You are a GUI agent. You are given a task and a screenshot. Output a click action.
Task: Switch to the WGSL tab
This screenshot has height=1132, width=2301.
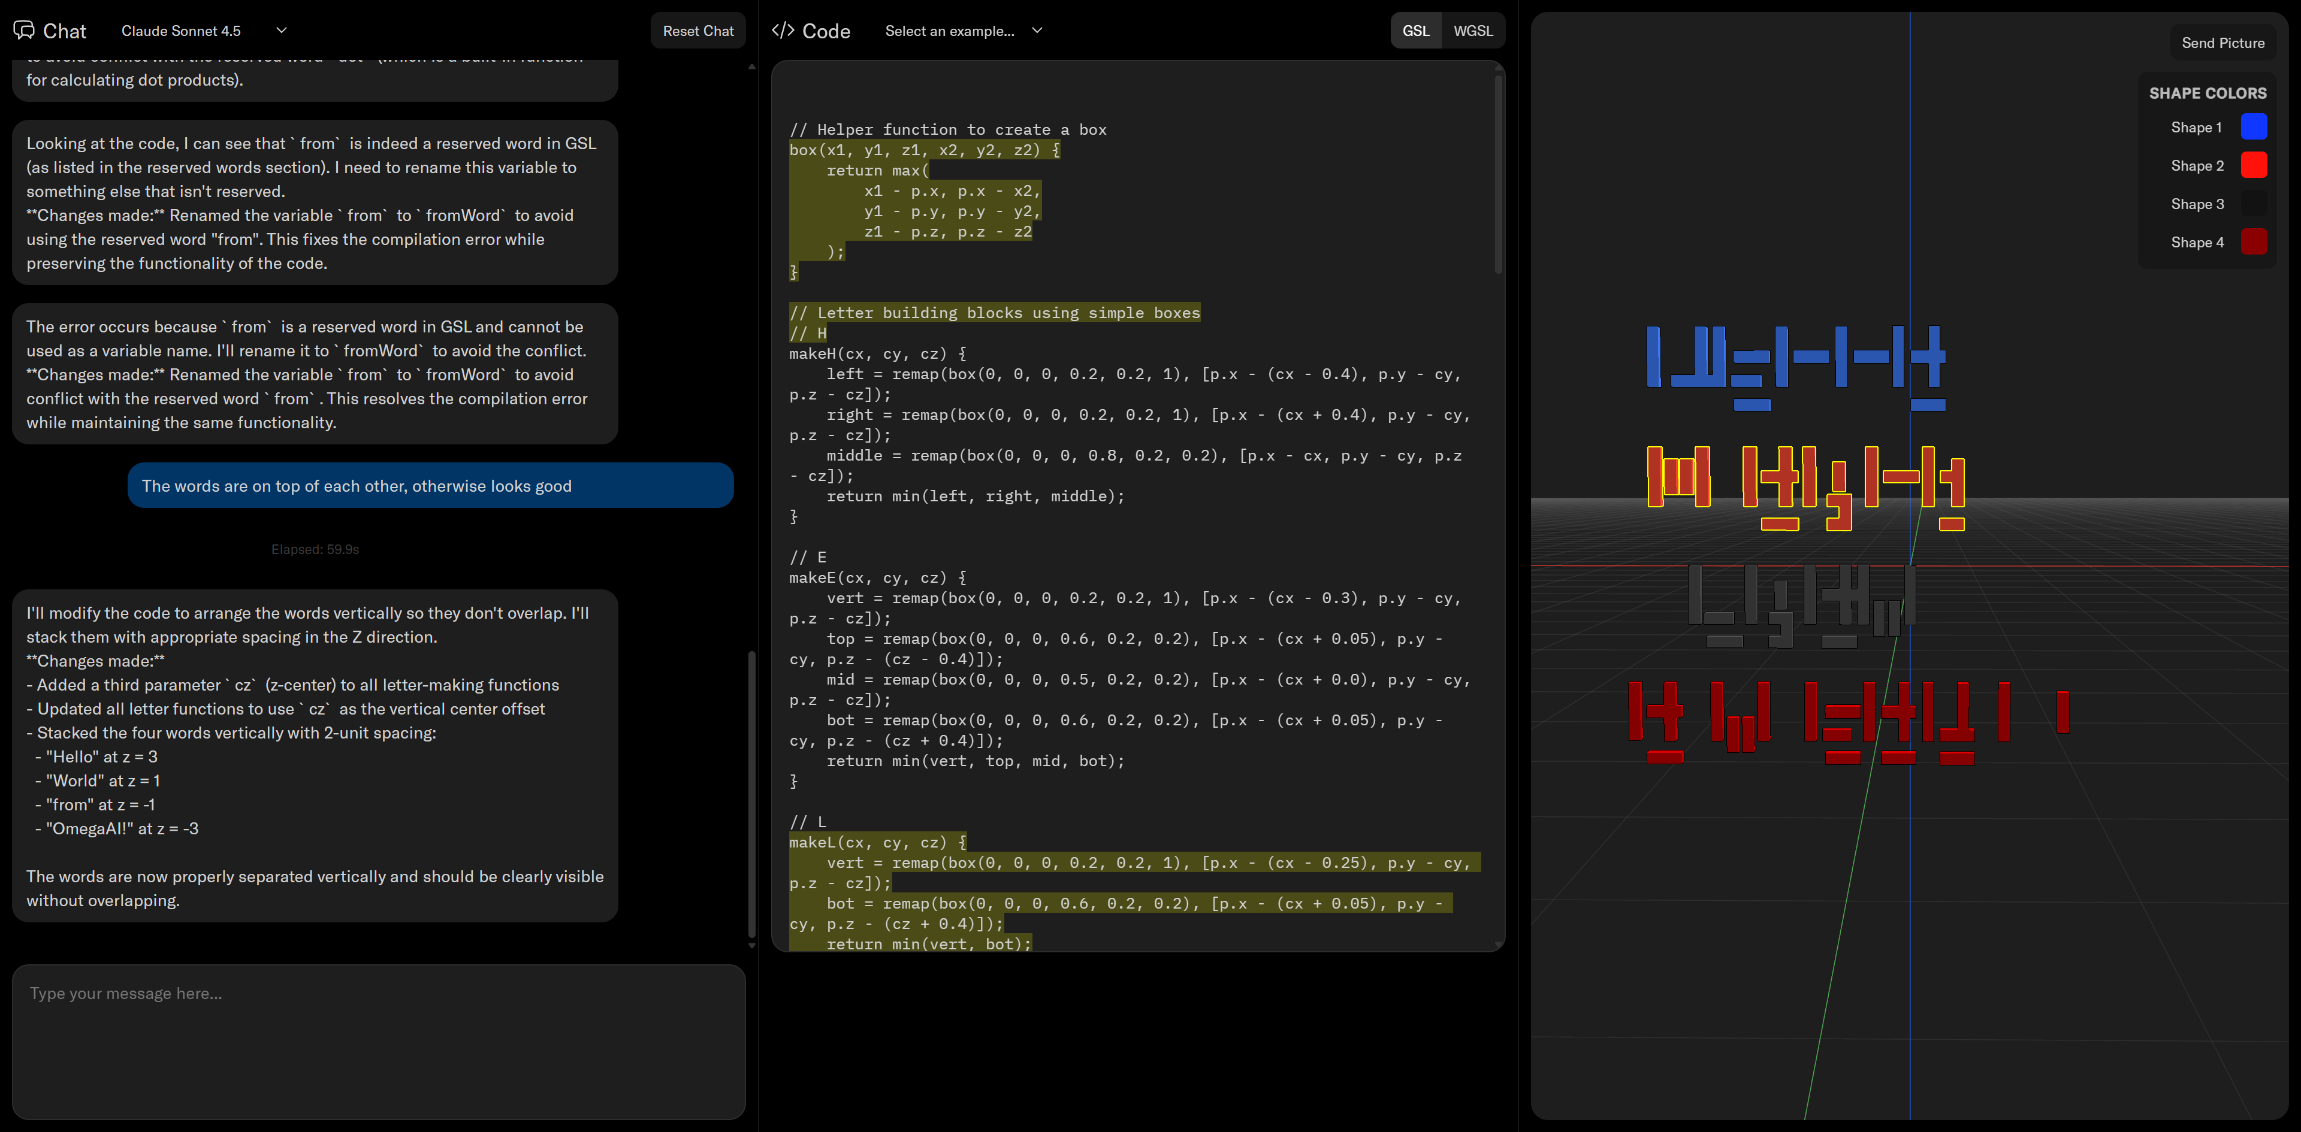click(x=1472, y=31)
